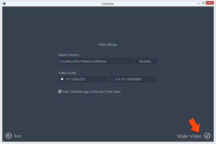Click the Make Video checkmark icon
Image resolution: width=216 pixels, height=144 pixels.
pyautogui.click(x=207, y=136)
